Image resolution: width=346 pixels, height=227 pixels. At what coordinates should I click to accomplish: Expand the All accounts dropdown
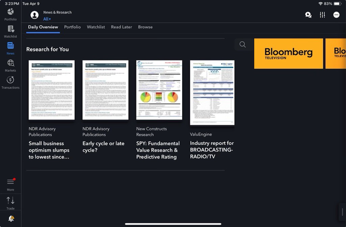point(47,19)
